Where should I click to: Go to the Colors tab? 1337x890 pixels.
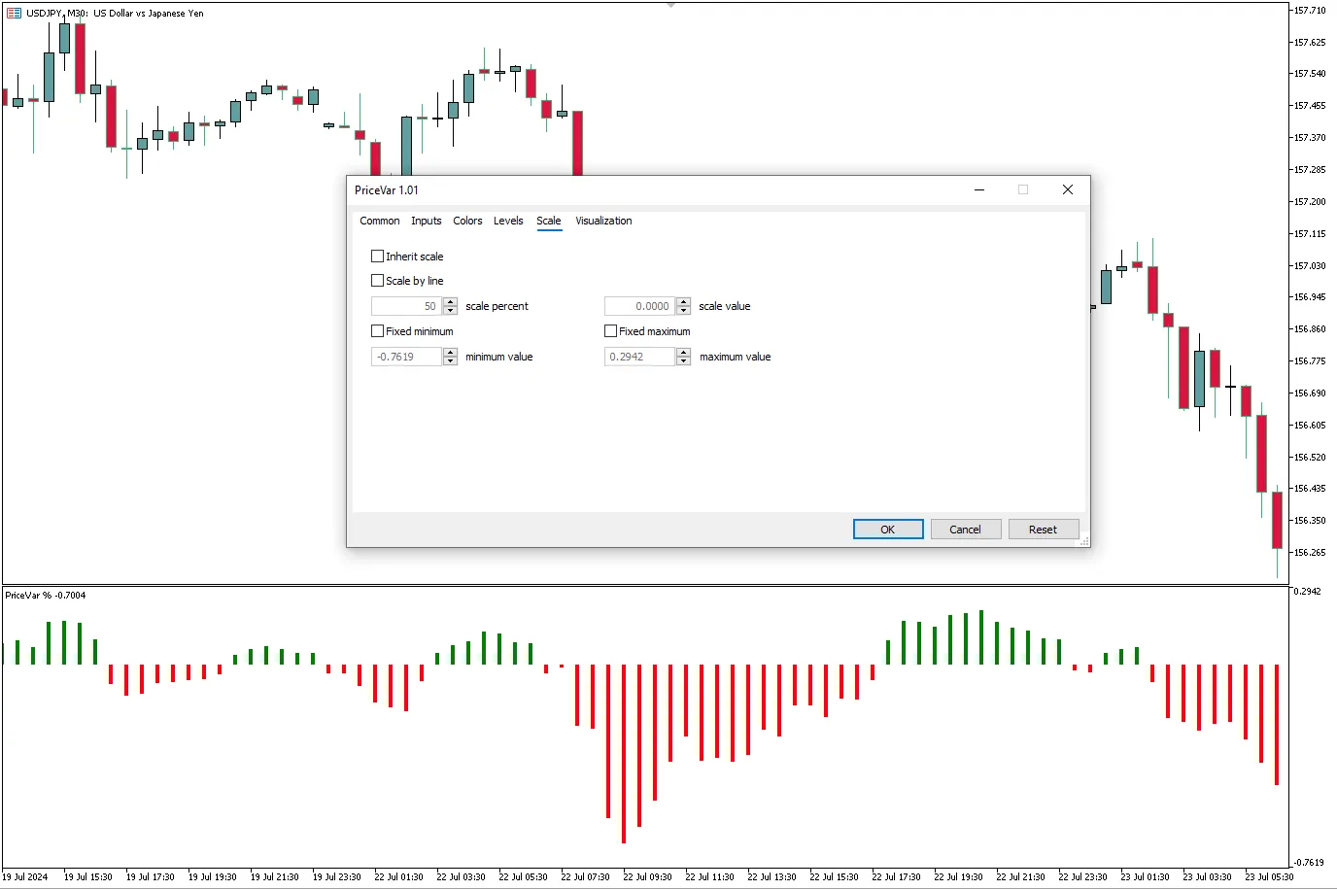point(467,222)
